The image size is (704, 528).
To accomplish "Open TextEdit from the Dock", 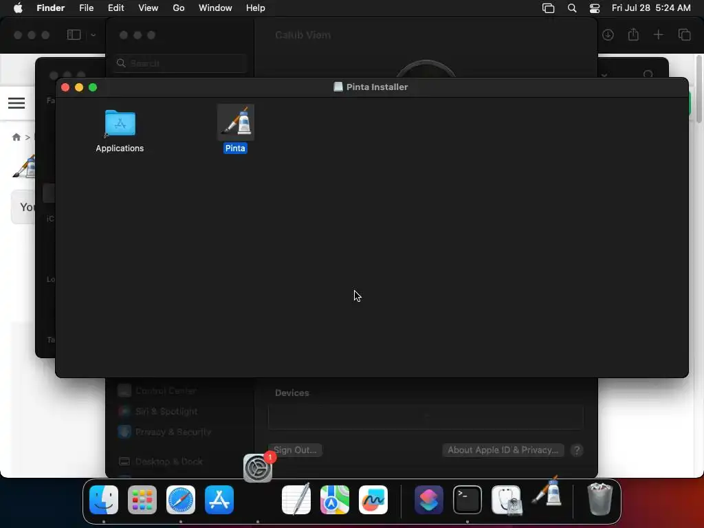I will [x=296, y=500].
